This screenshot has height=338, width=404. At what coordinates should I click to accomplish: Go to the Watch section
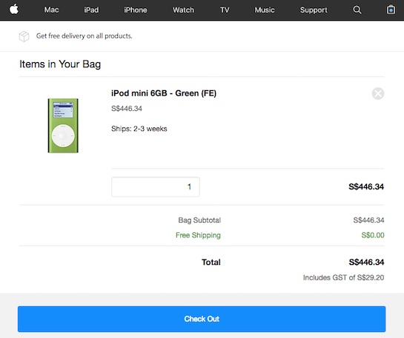coord(183,10)
